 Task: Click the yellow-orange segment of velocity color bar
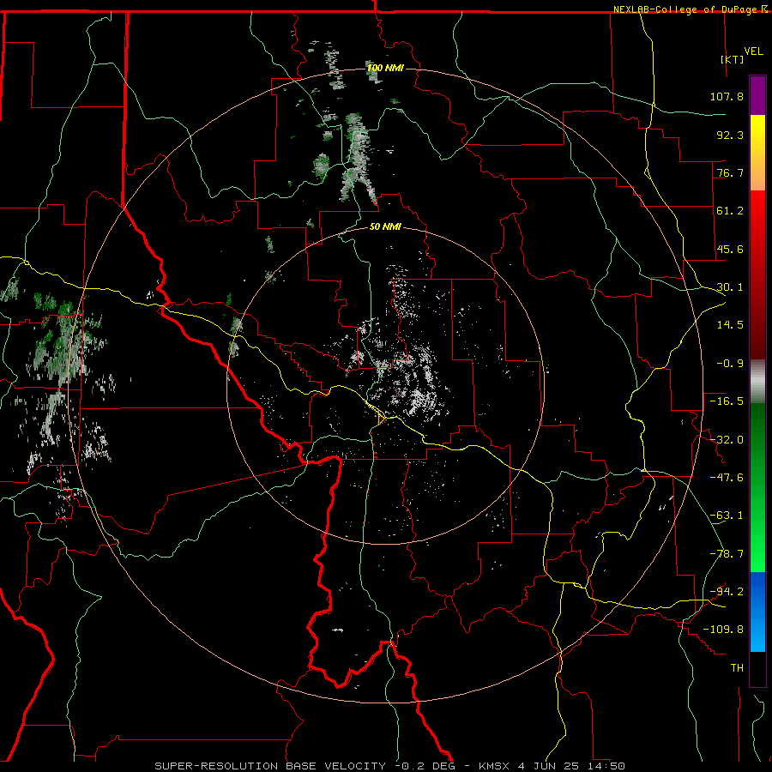757,153
